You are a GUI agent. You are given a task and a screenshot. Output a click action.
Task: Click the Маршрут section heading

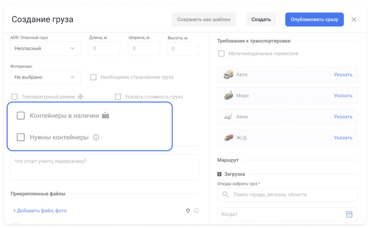click(228, 160)
